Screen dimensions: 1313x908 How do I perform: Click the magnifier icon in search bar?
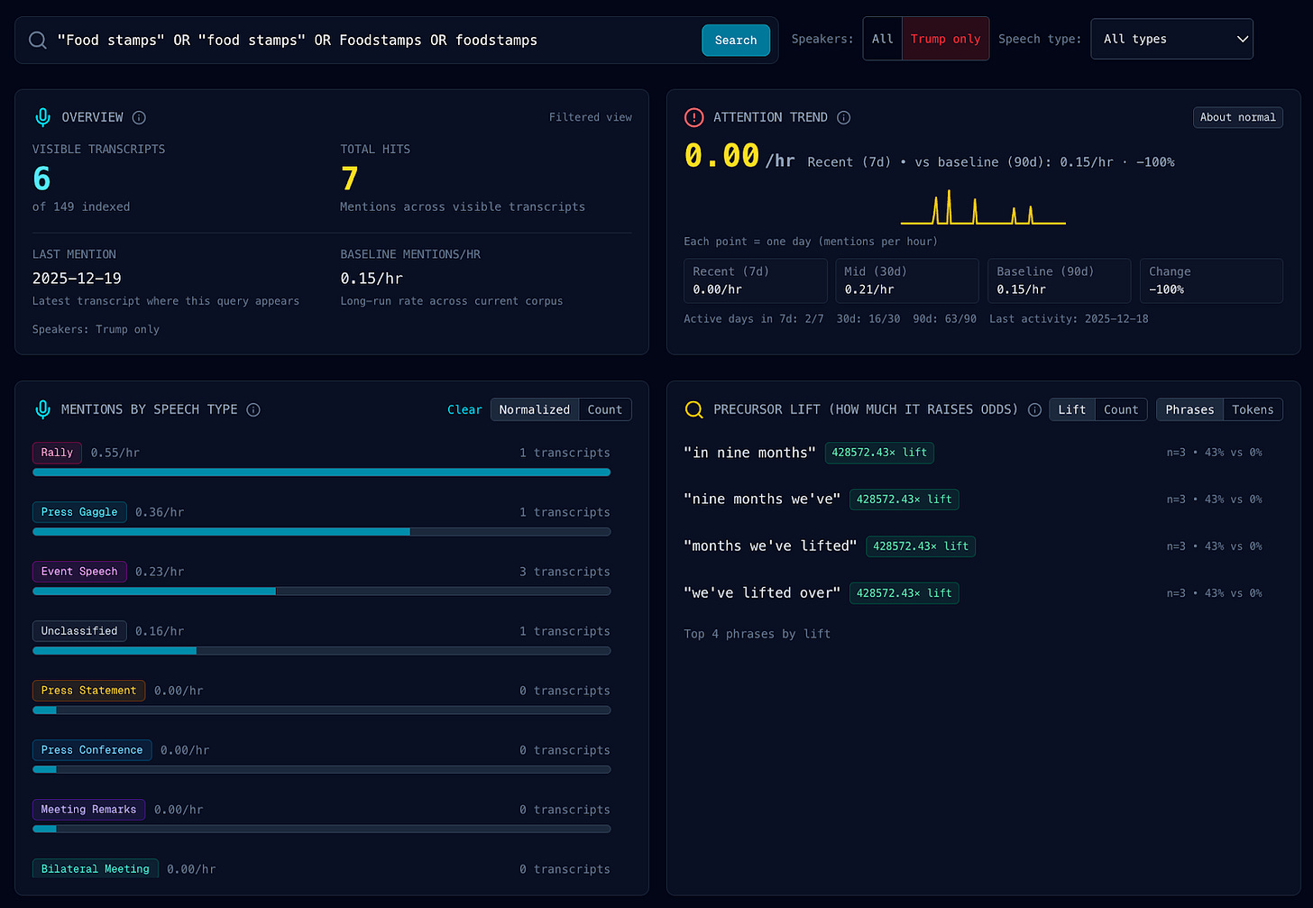pyautogui.click(x=37, y=40)
